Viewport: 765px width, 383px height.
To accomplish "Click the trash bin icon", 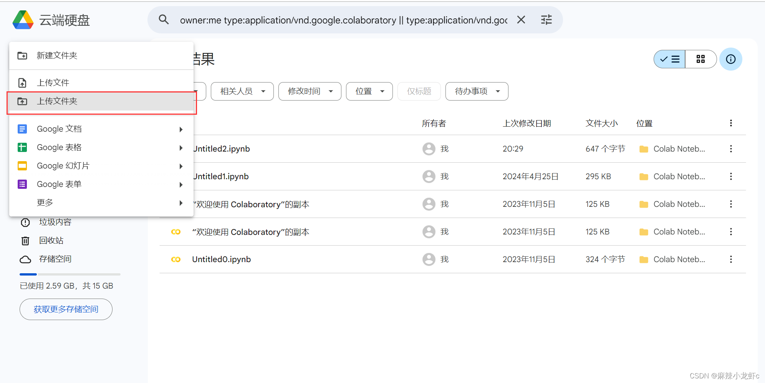I will [25, 241].
